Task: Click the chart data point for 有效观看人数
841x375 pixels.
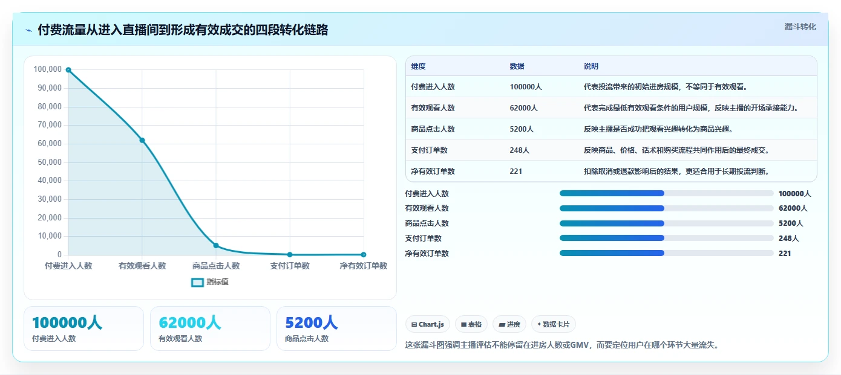Action: point(142,140)
